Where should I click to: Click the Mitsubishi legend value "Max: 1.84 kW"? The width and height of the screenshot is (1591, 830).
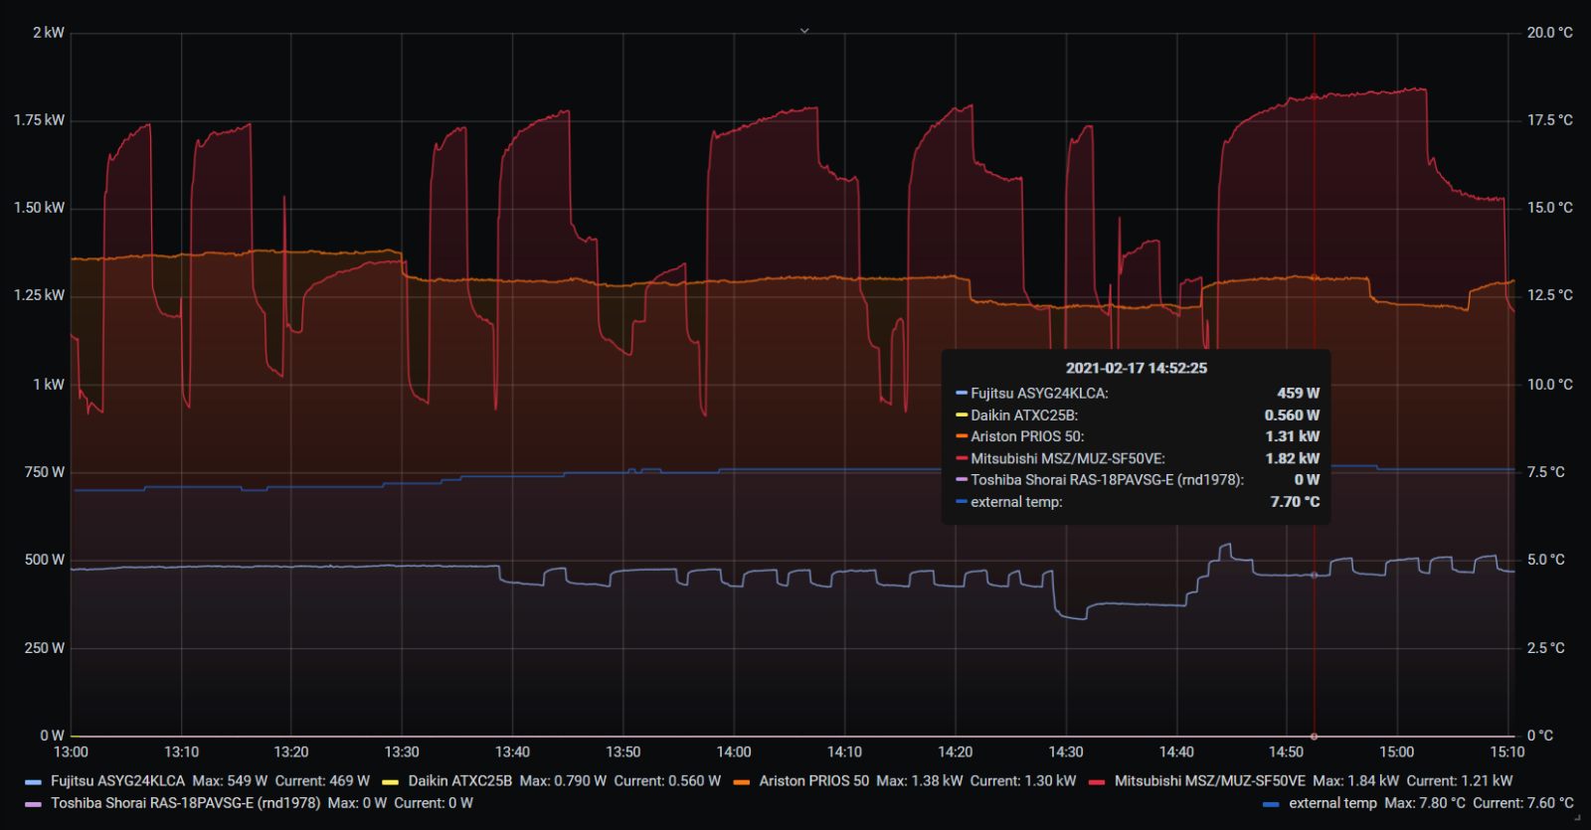tap(1356, 781)
